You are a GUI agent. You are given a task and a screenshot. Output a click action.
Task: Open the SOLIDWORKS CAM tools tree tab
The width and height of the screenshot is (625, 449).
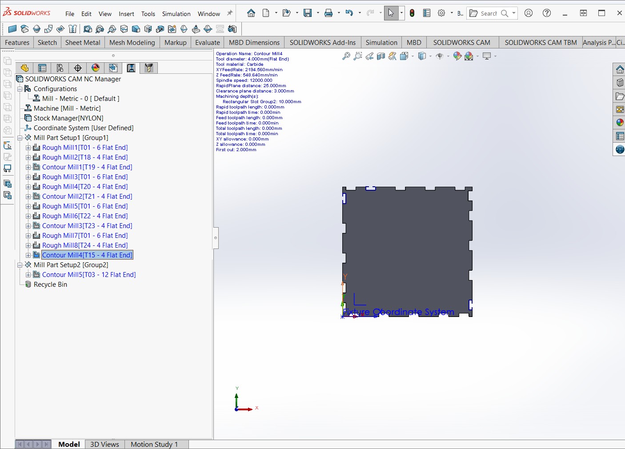click(x=149, y=68)
